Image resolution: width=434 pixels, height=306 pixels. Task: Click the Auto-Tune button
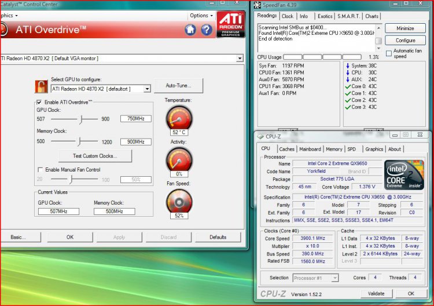[x=179, y=86]
